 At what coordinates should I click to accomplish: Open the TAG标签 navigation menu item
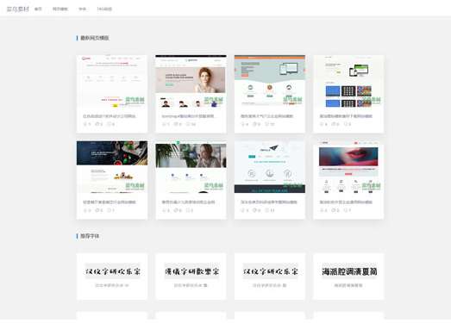(x=104, y=9)
